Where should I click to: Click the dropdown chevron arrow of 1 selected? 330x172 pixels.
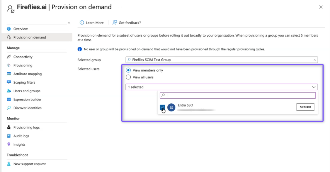314,87
